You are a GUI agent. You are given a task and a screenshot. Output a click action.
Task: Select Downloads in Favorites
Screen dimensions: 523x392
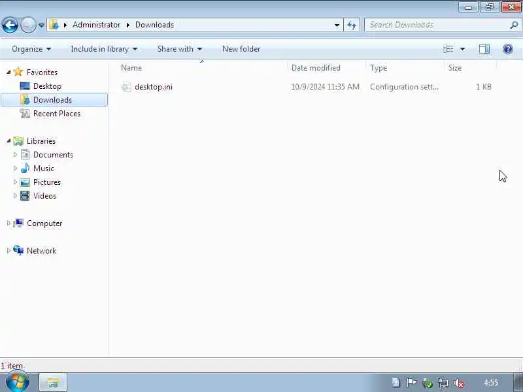52,100
